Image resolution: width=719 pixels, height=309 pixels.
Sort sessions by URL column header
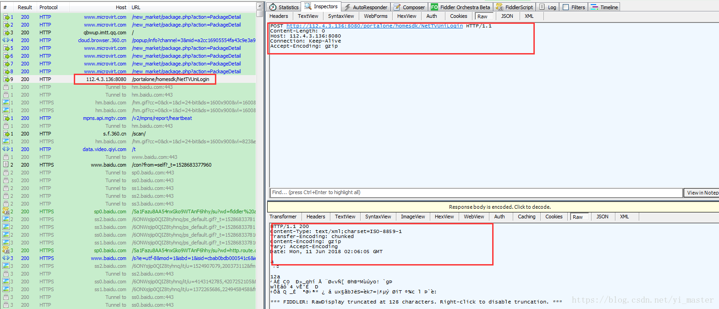(192, 7)
